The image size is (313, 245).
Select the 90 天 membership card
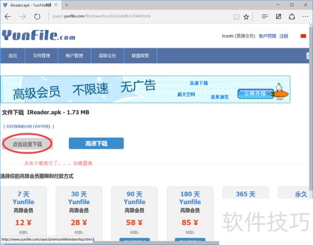point(135,213)
